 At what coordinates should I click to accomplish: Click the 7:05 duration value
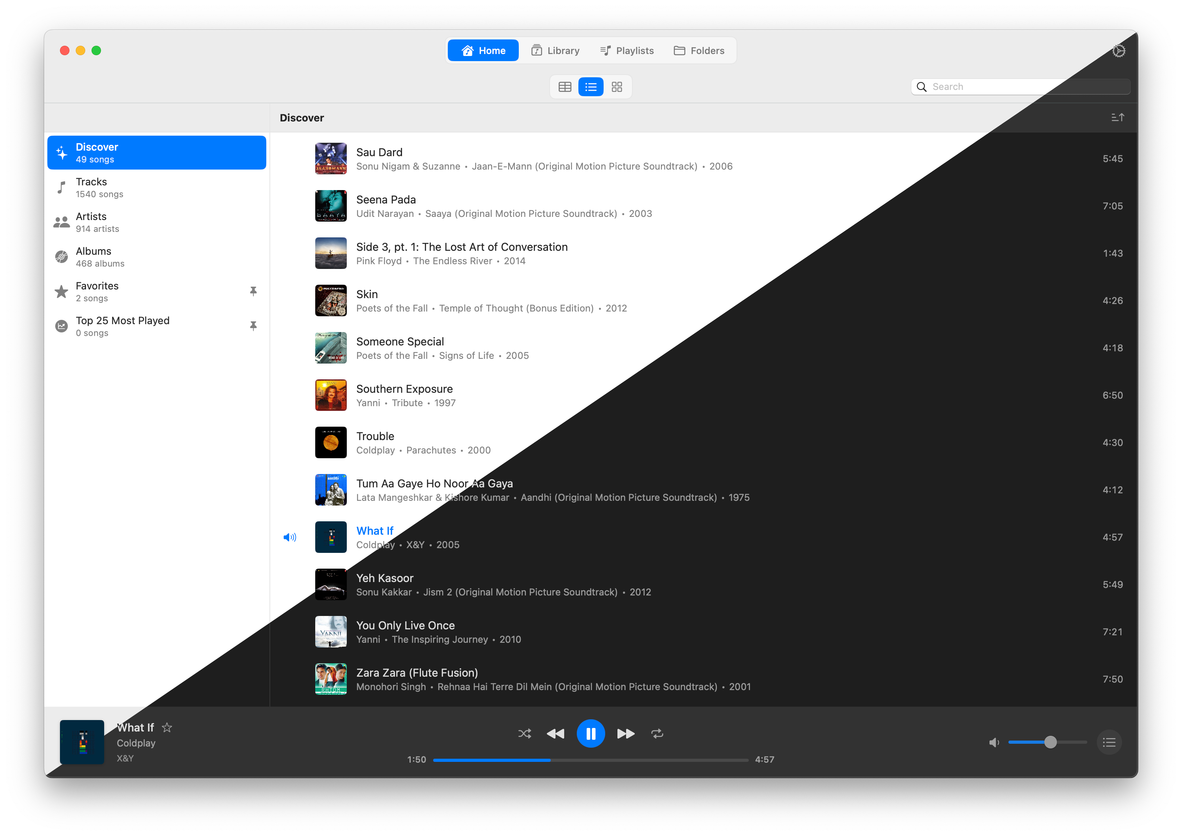(x=1112, y=206)
